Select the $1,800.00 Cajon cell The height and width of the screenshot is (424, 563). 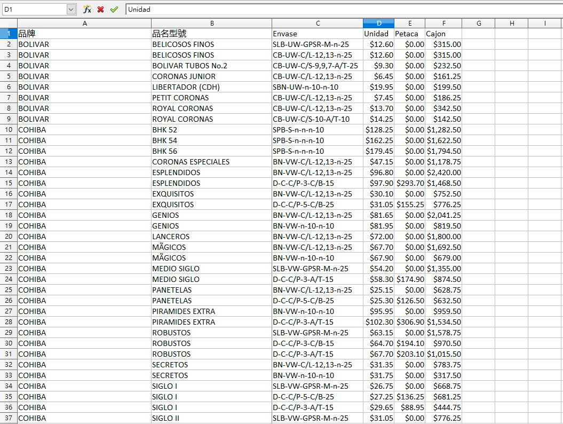tap(443, 237)
